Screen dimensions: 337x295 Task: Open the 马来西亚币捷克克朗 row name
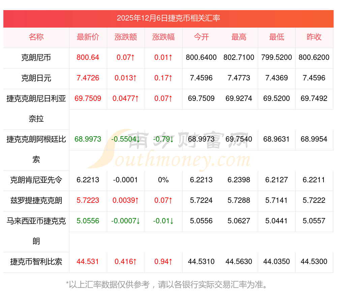36,231
